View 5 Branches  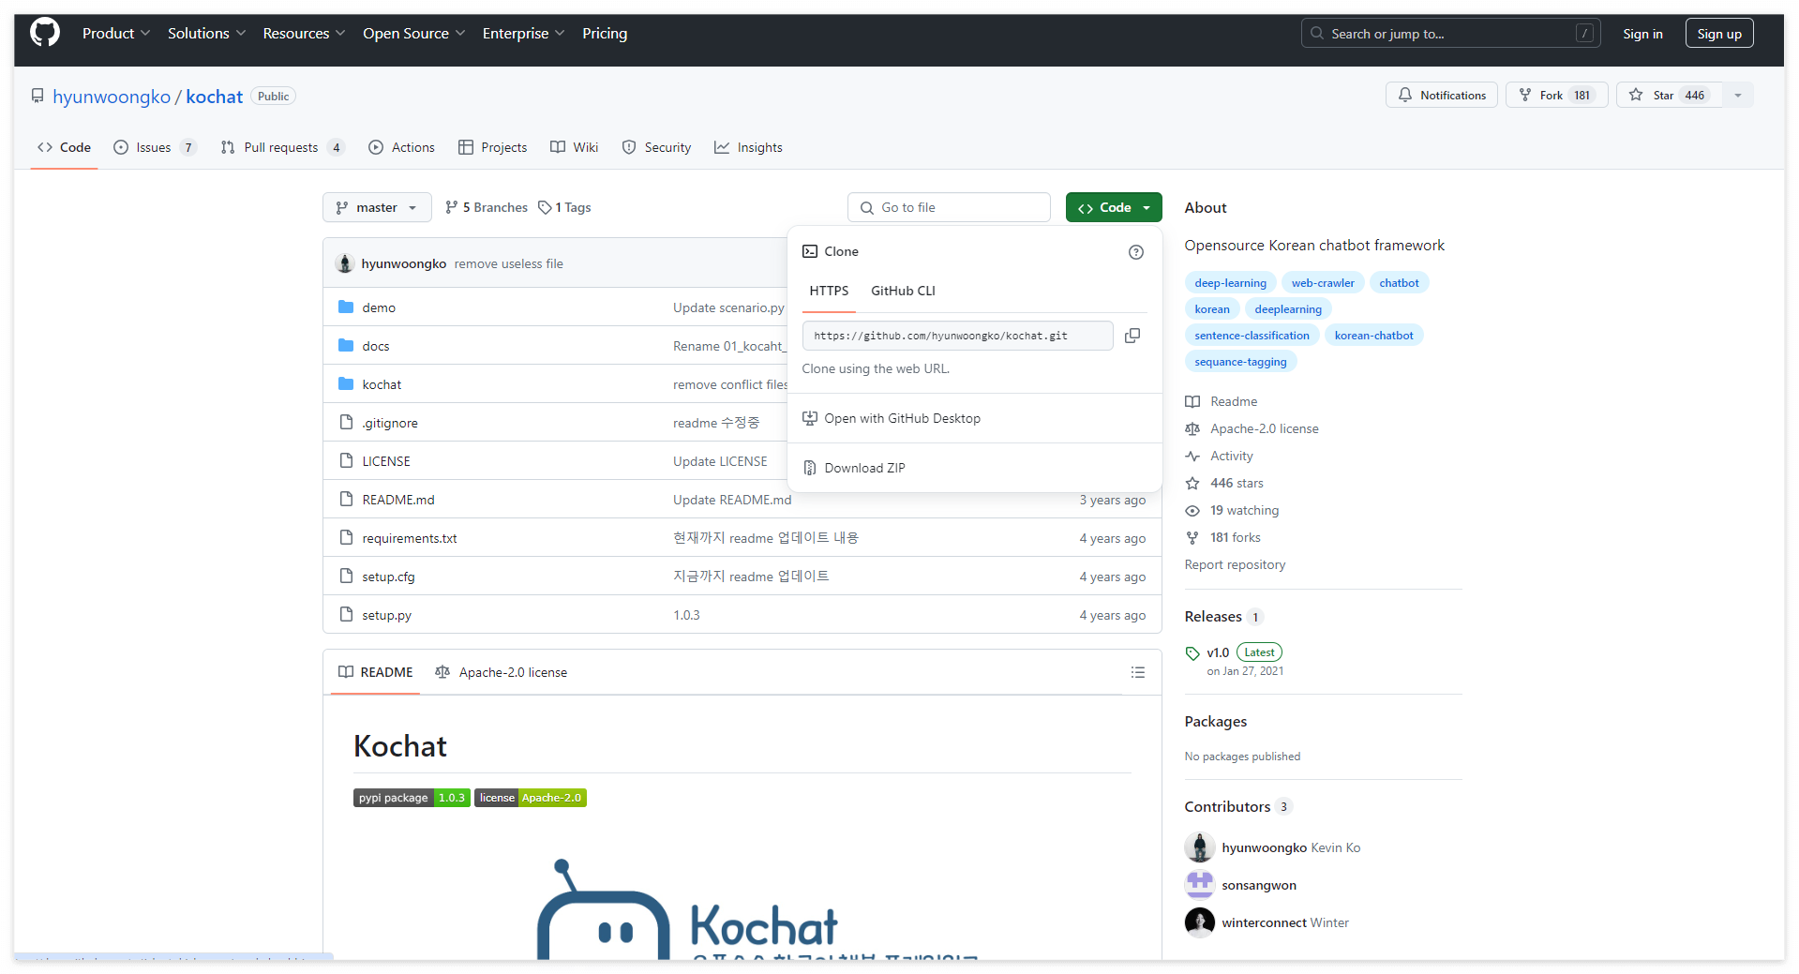tap(487, 207)
